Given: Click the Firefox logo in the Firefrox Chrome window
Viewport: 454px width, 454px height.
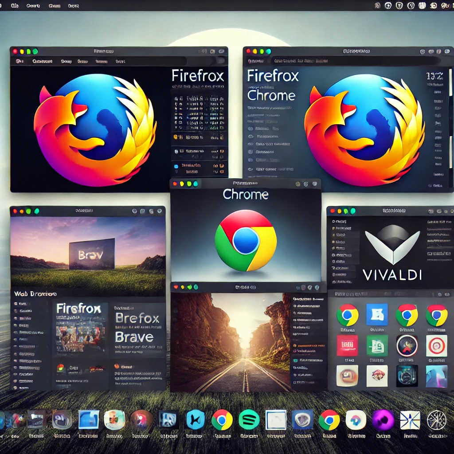Looking at the screenshot, I should pyautogui.click(x=365, y=130).
